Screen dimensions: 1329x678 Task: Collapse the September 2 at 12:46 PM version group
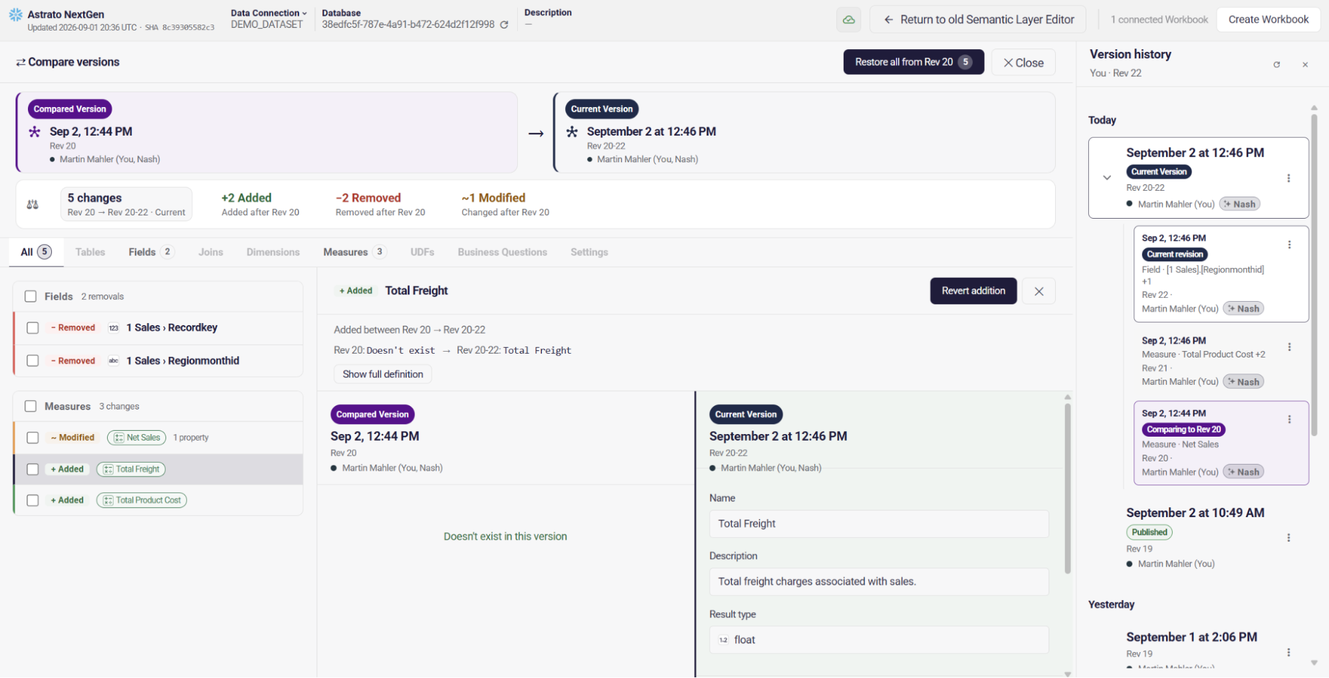coord(1107,177)
